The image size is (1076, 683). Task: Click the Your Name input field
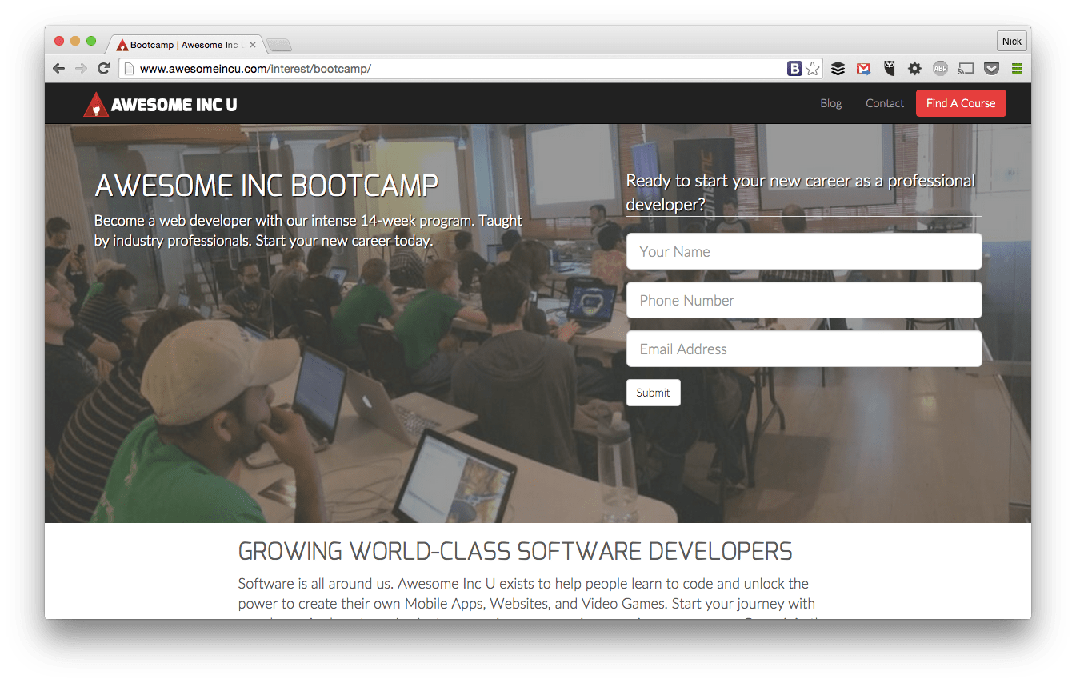click(803, 252)
